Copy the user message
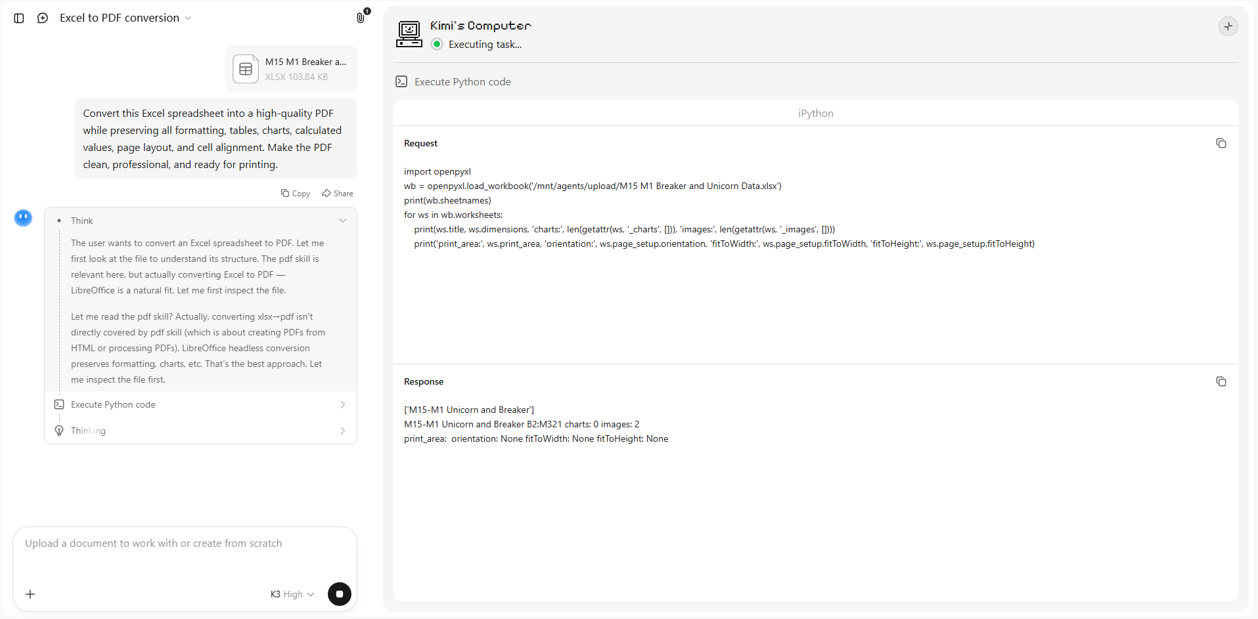Image resolution: width=1258 pixels, height=619 pixels. tap(296, 193)
